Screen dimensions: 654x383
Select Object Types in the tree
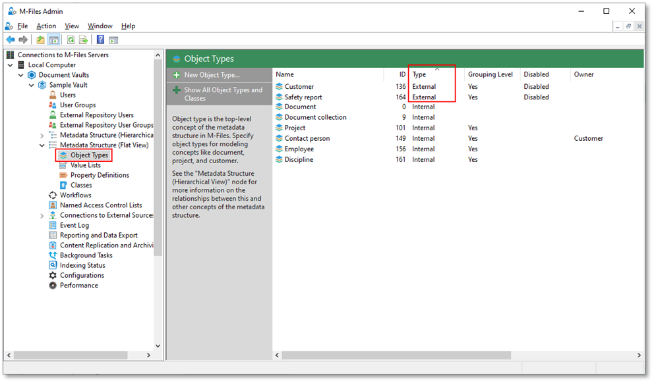pos(89,155)
